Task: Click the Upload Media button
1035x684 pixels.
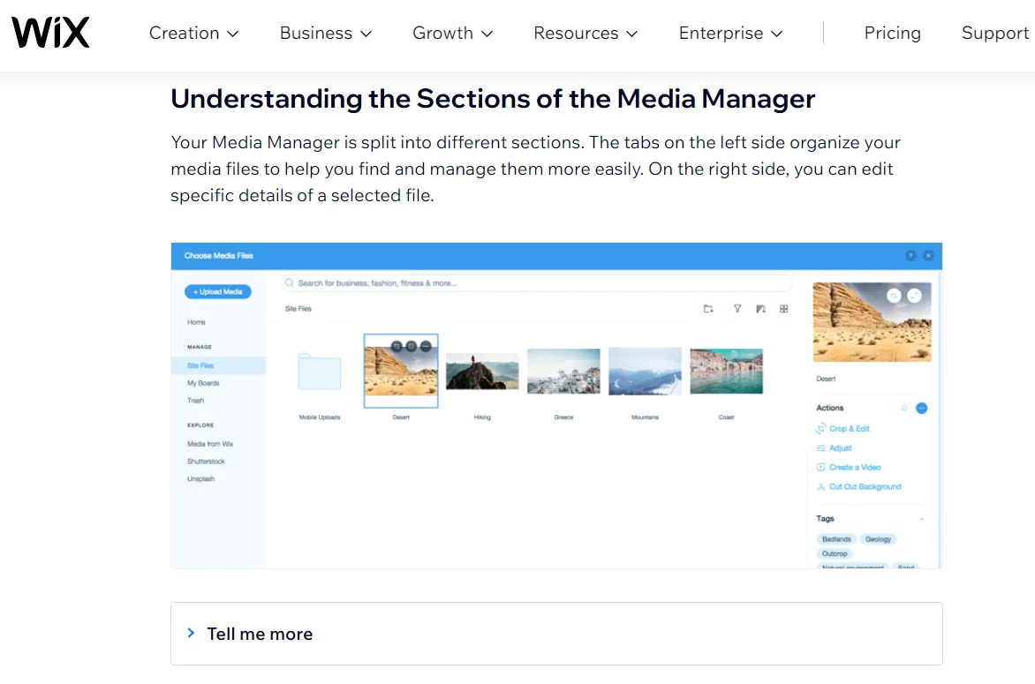Action: click(x=217, y=292)
